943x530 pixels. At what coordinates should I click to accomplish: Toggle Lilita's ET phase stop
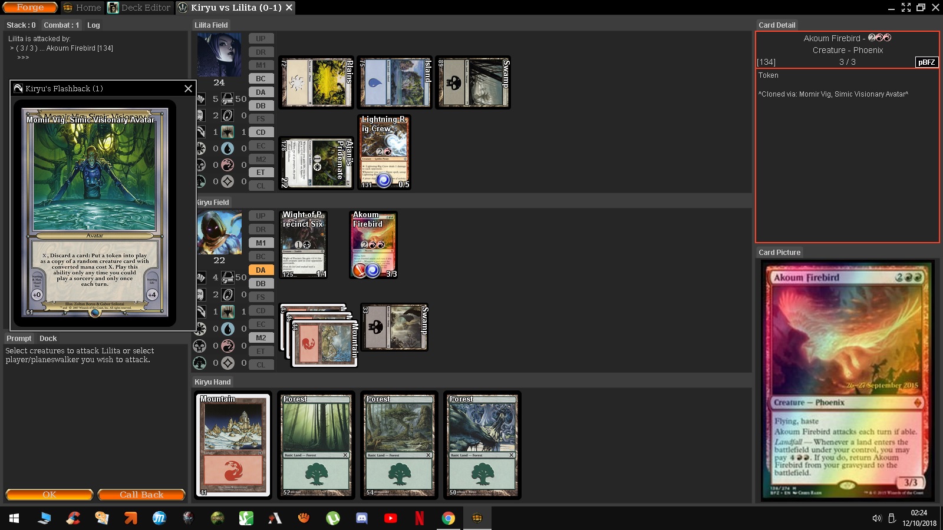[261, 173]
